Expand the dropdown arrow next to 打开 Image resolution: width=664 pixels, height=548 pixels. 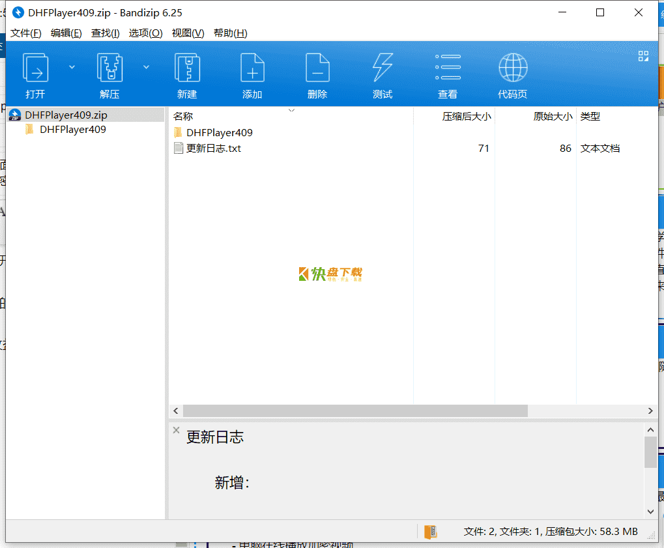72,67
